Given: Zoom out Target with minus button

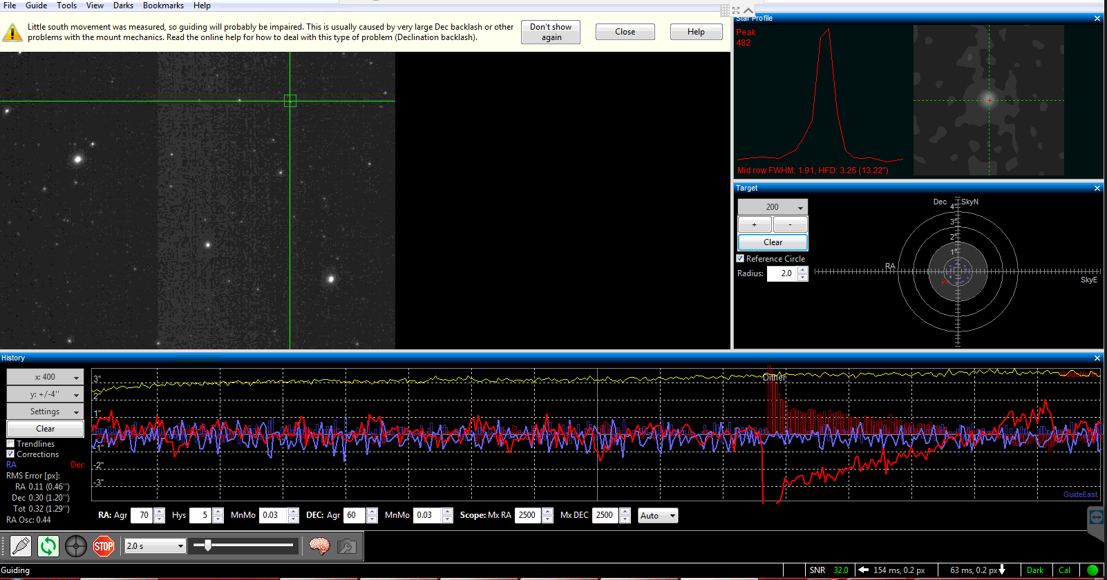Looking at the screenshot, I should point(791,224).
